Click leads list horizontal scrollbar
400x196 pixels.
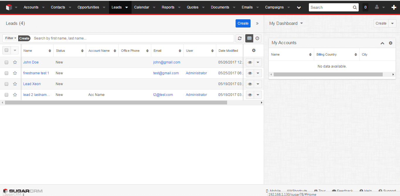point(116,103)
